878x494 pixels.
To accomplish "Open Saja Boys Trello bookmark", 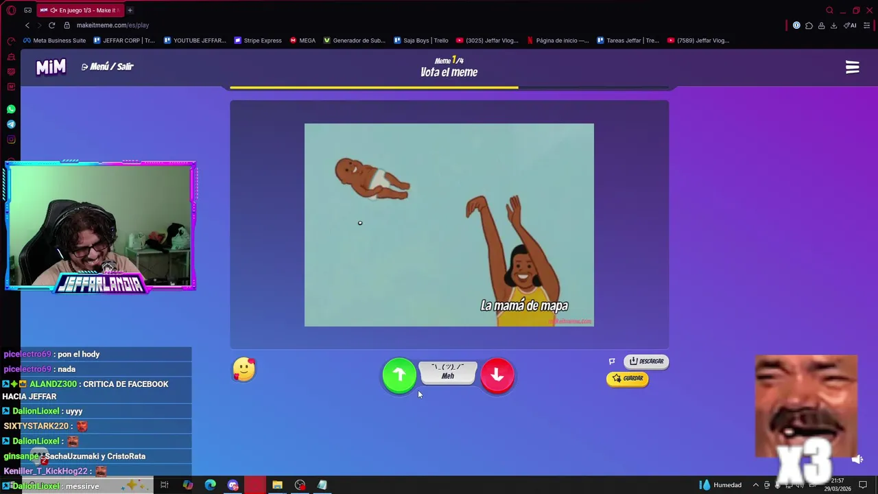I will click(421, 40).
